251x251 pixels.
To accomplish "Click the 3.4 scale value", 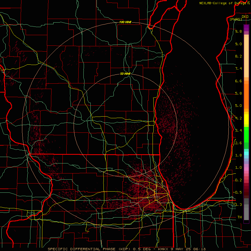I will click(238, 131).
